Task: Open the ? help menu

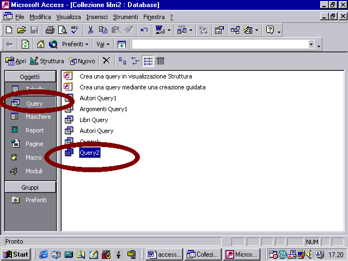Action: (172, 17)
